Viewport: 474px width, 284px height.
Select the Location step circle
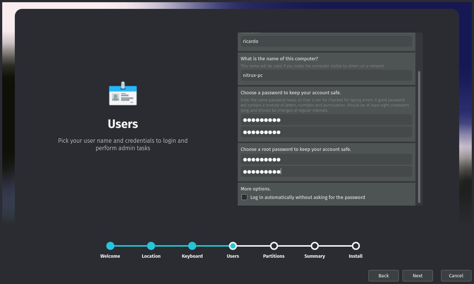151,246
